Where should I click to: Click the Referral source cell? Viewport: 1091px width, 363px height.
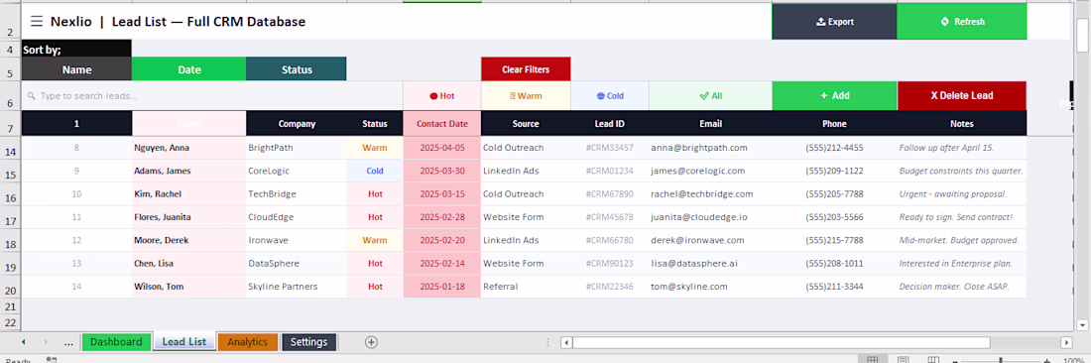pos(526,287)
